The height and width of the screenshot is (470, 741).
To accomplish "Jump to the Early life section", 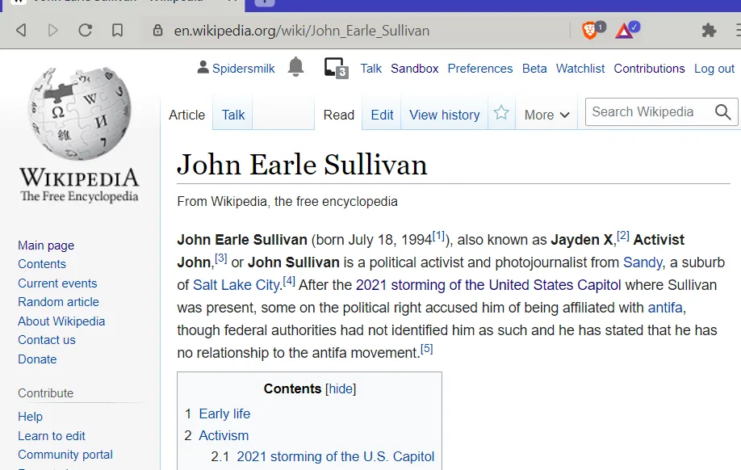I will (224, 413).
